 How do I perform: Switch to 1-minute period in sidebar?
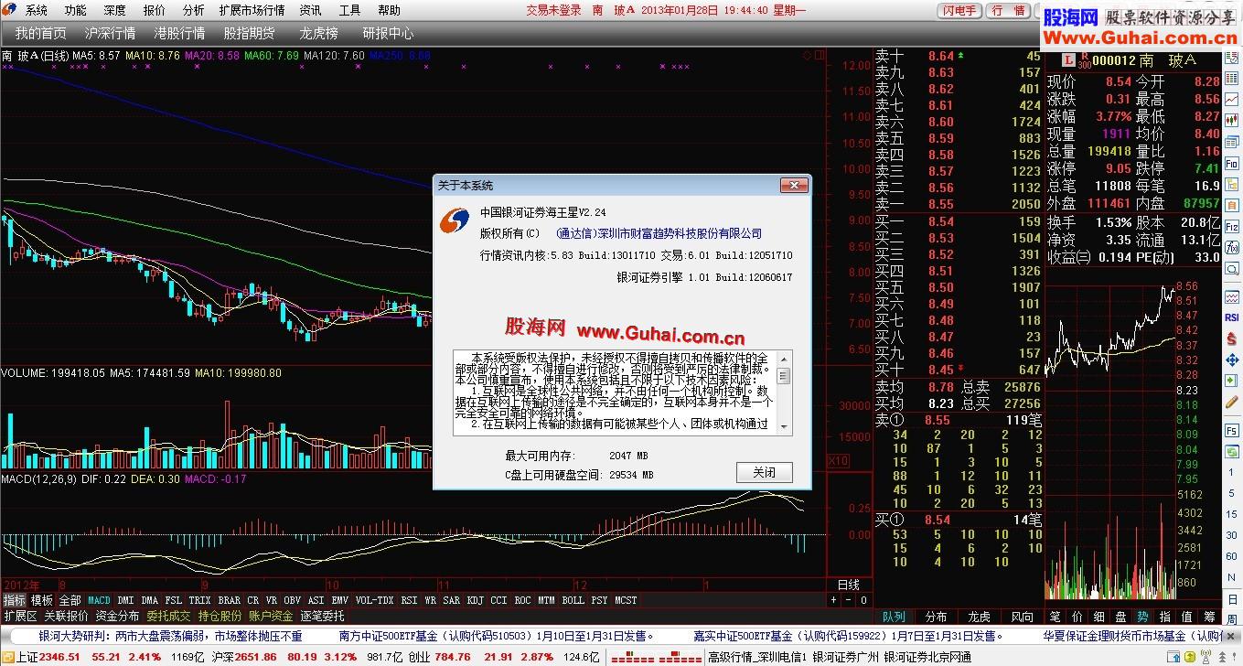click(1231, 471)
